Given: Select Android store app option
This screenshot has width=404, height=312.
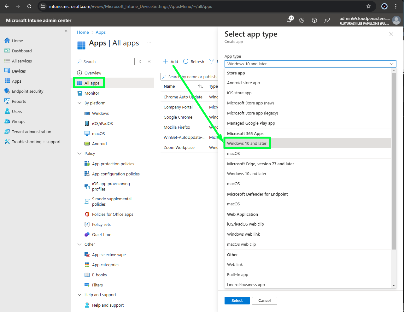Looking at the screenshot, I should pos(308,83).
